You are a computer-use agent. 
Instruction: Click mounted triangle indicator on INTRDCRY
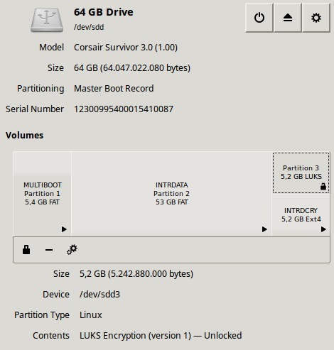323,229
